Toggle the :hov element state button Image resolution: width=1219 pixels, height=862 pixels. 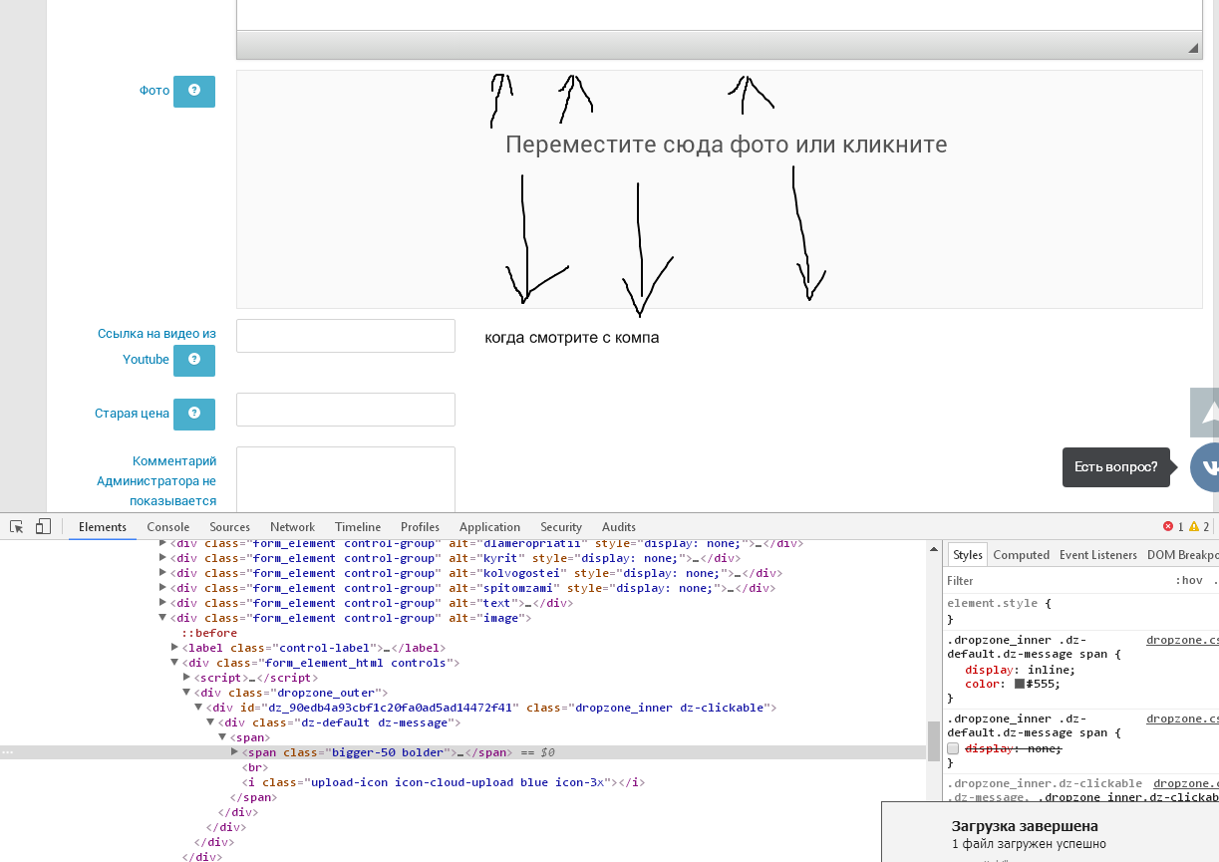pyautogui.click(x=1189, y=580)
